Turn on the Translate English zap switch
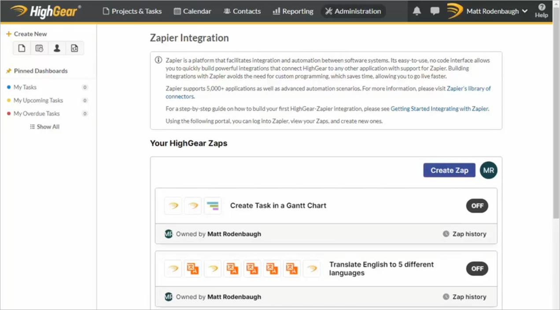The image size is (560, 310). click(x=477, y=269)
